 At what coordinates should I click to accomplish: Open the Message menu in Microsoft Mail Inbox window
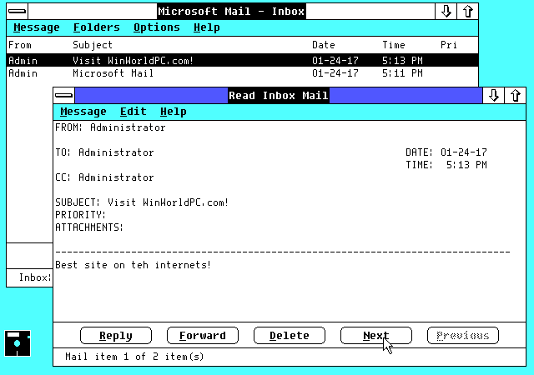37,27
